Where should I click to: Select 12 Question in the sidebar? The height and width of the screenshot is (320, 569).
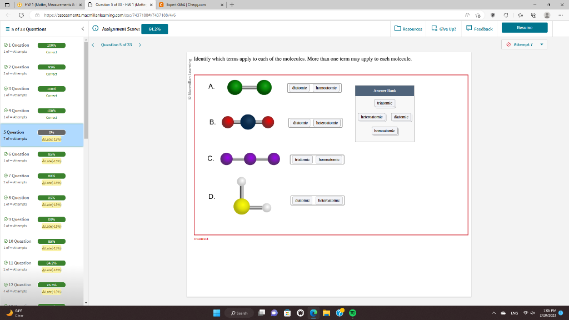tap(42, 288)
